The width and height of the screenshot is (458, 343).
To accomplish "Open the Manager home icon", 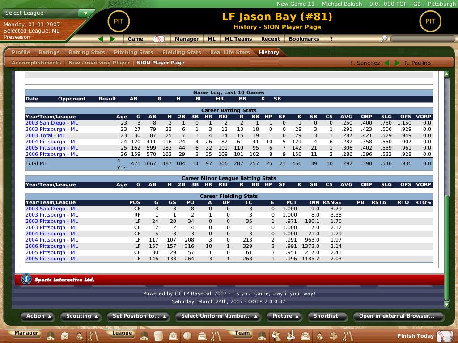I will coord(51,335).
